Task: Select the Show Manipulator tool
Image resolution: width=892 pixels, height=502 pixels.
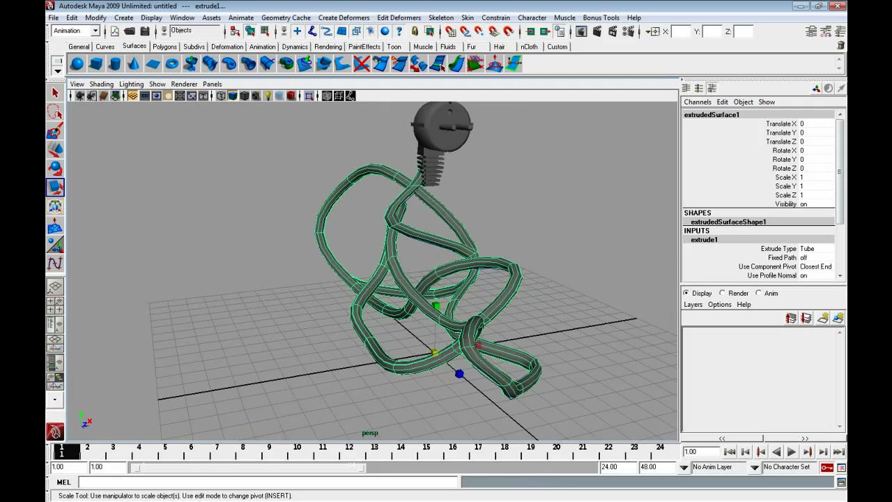Action: 55,245
